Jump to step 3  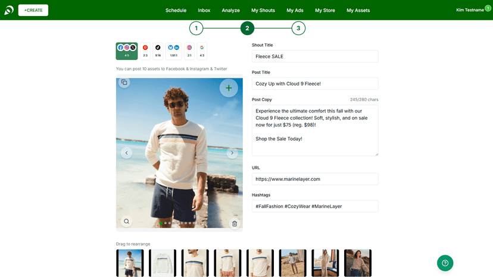point(298,29)
